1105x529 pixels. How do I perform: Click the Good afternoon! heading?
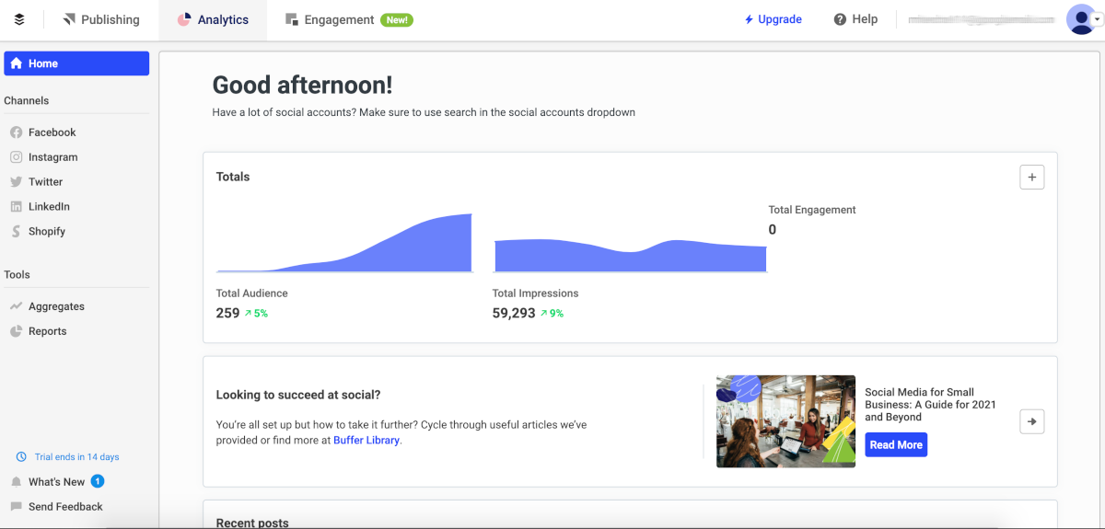[x=302, y=85]
